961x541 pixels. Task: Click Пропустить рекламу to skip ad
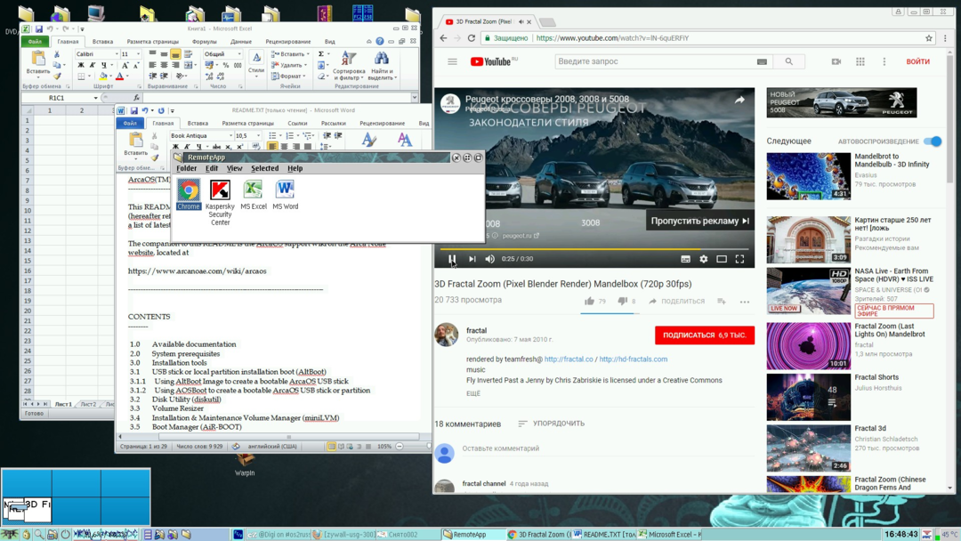(x=699, y=221)
